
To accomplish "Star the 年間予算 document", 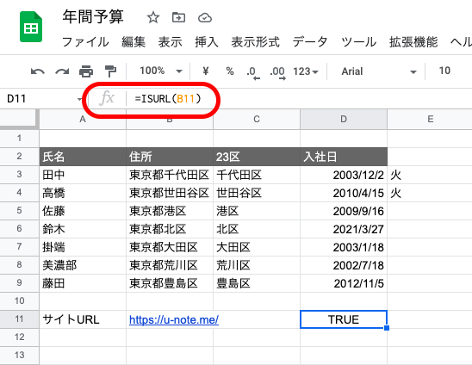I will tap(153, 17).
